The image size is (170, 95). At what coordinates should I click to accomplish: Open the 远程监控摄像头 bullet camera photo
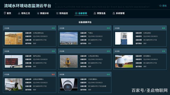pos(14,84)
